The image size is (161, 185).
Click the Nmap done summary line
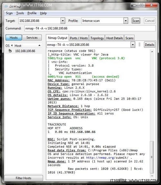click(95, 163)
